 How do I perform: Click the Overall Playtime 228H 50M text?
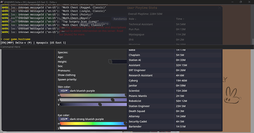(145, 14)
